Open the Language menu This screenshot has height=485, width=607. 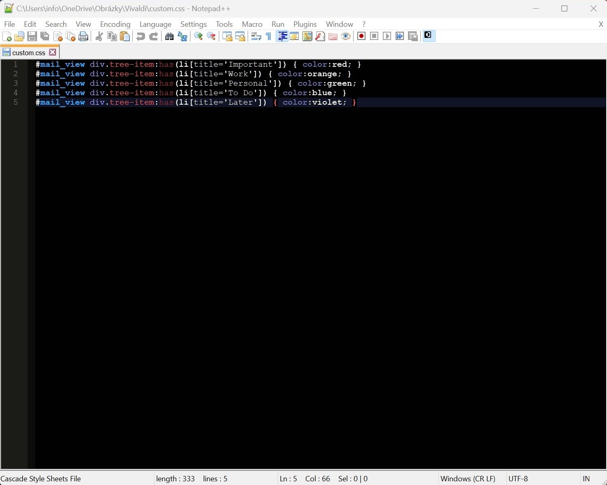click(x=155, y=24)
